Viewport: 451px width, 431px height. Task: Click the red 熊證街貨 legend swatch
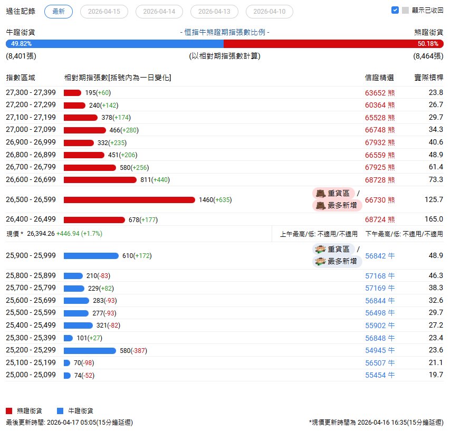click(x=9, y=410)
